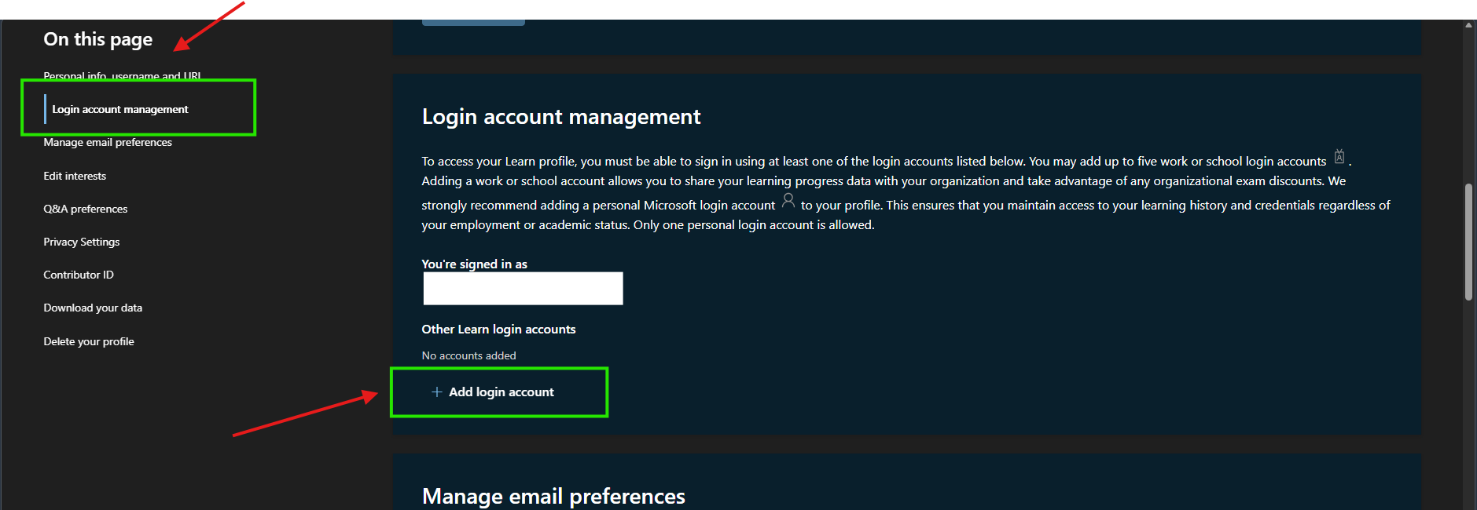The width and height of the screenshot is (1477, 510).
Task: Open Download your data section
Action: click(93, 308)
